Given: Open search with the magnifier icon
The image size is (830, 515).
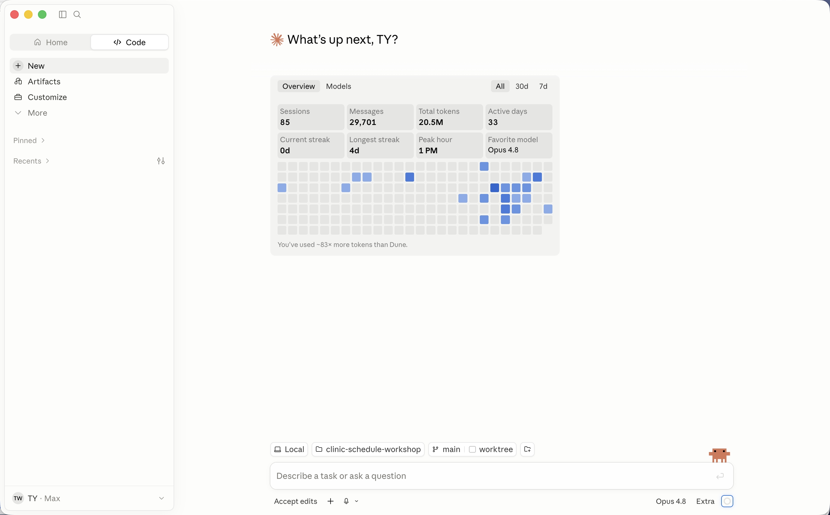Looking at the screenshot, I should [x=77, y=14].
